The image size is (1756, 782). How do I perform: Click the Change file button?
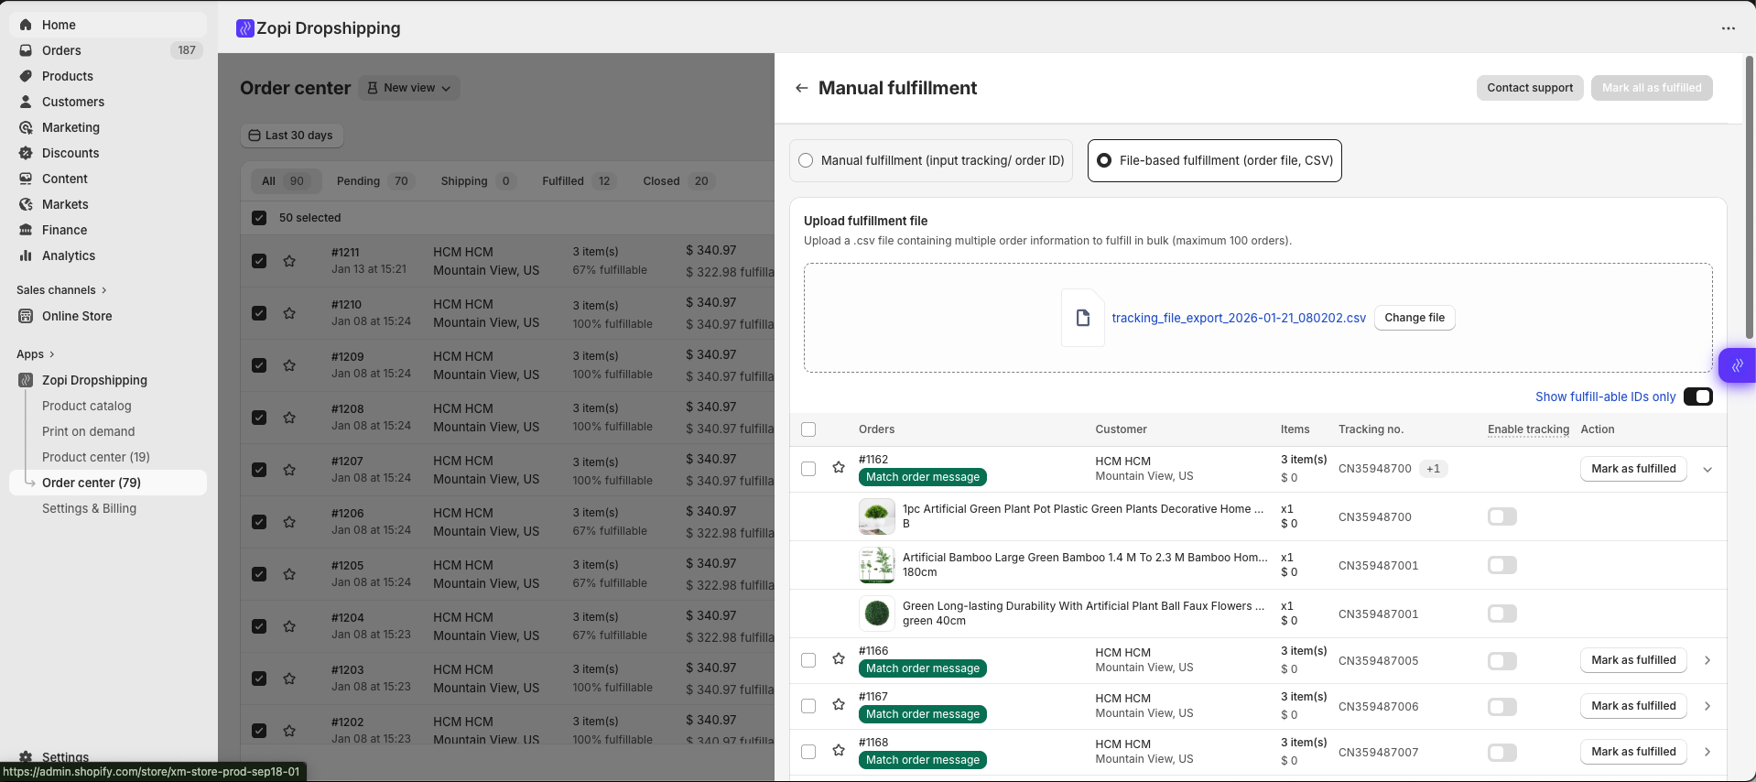tap(1414, 318)
